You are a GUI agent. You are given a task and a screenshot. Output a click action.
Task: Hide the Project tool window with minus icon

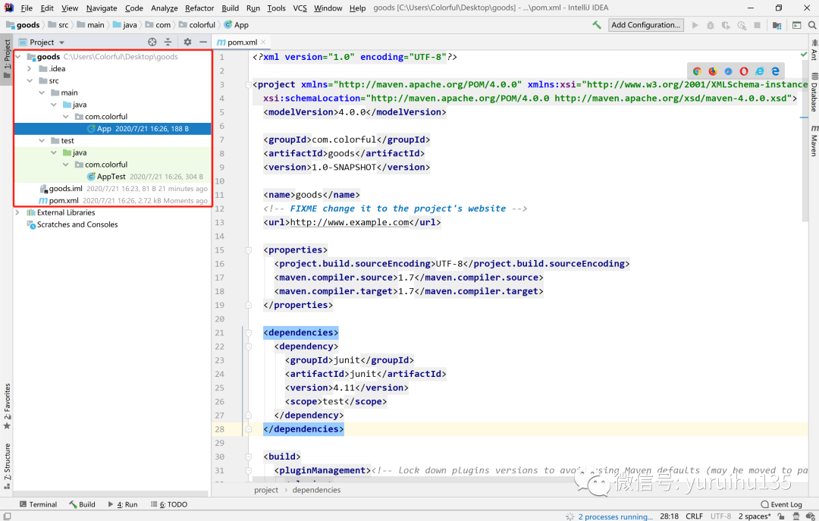(203, 42)
